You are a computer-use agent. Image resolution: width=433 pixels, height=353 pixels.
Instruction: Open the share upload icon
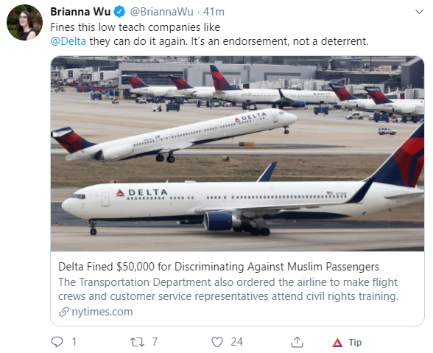(298, 342)
